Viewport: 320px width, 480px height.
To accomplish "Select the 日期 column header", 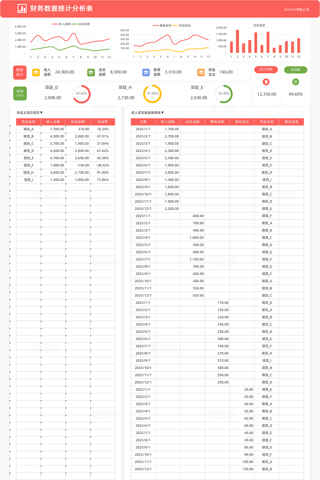I will coord(143,122).
